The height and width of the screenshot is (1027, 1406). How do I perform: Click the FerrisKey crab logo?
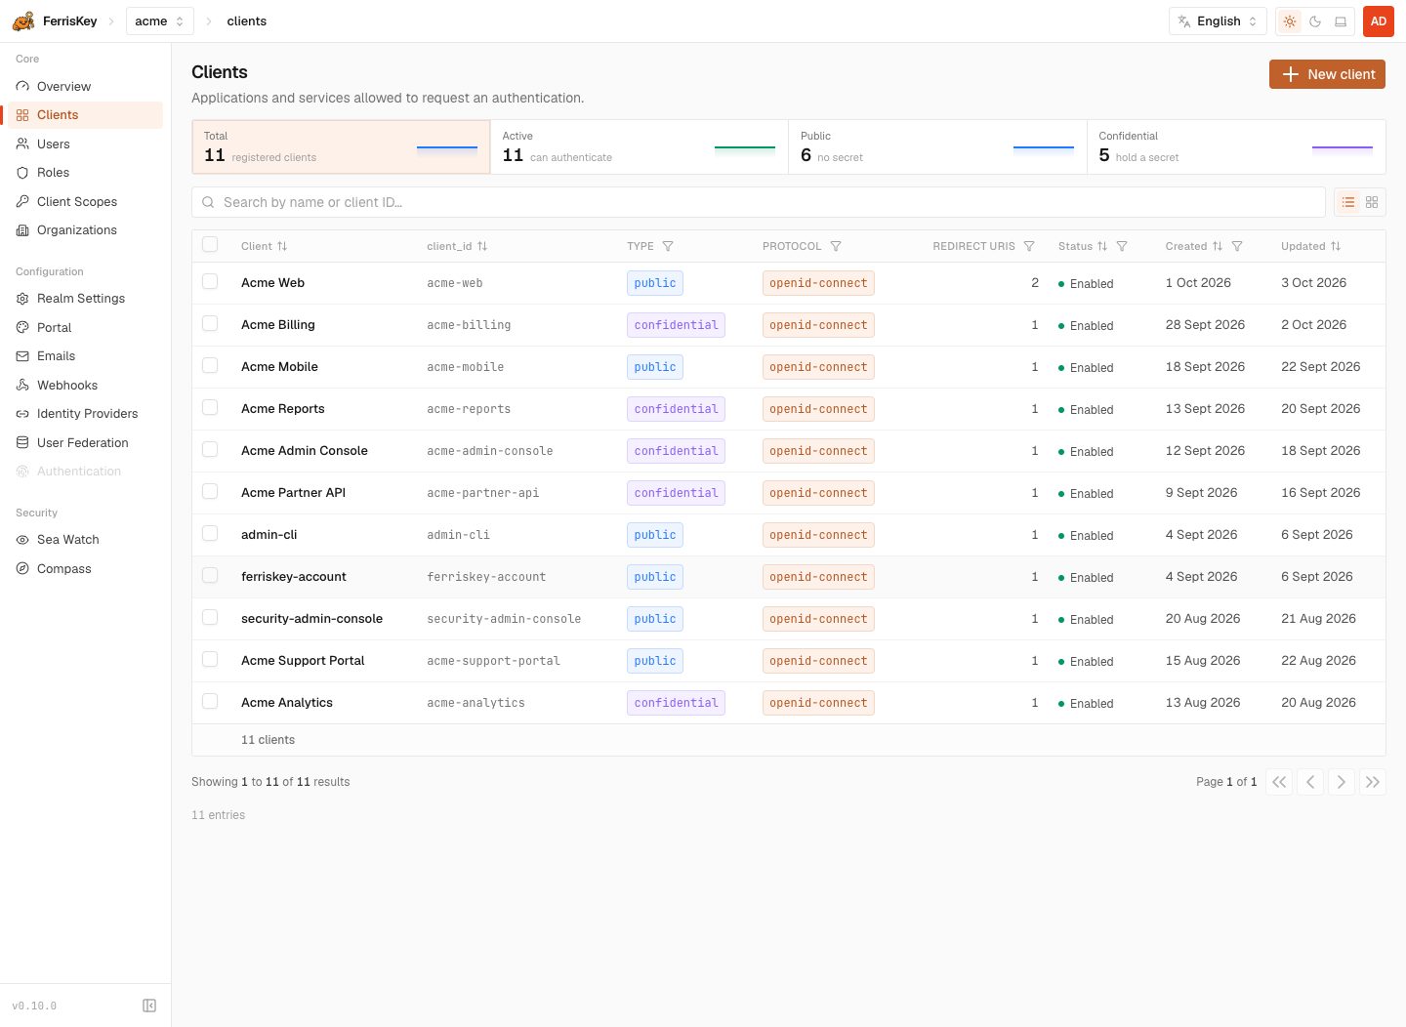pos(23,21)
